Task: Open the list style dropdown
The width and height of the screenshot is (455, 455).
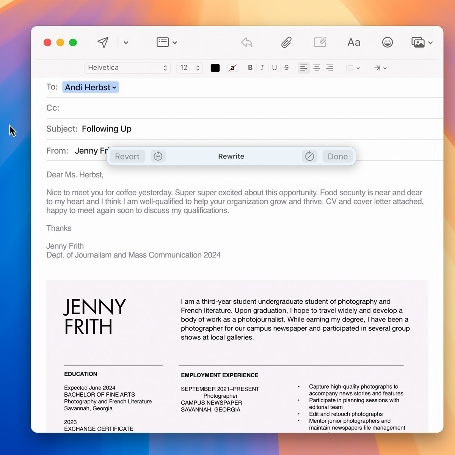Action: (352, 67)
